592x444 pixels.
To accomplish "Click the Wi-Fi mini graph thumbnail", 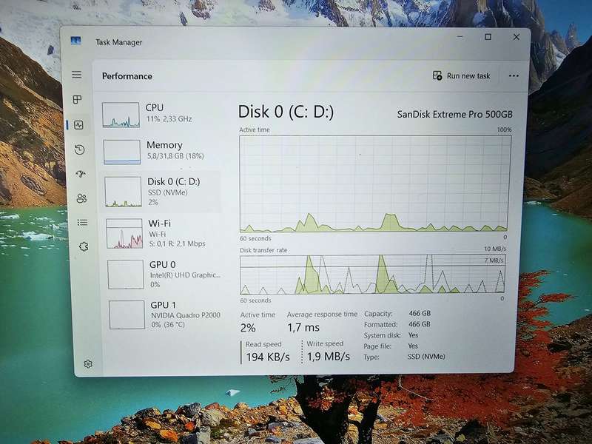I will click(x=124, y=234).
